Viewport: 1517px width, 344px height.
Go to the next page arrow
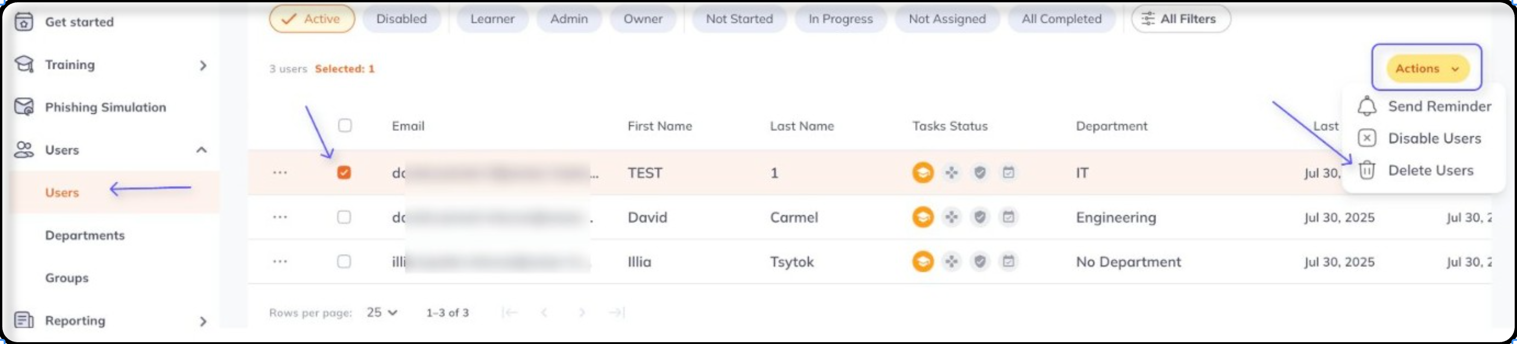click(x=582, y=312)
